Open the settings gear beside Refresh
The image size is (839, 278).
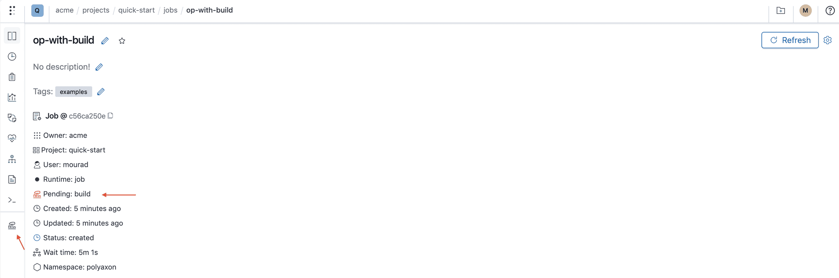(x=827, y=40)
